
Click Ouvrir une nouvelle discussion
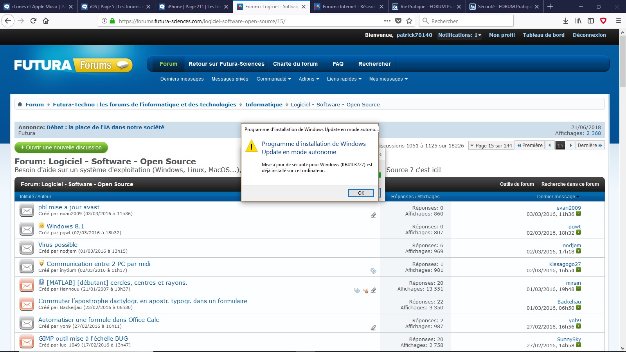(x=61, y=147)
